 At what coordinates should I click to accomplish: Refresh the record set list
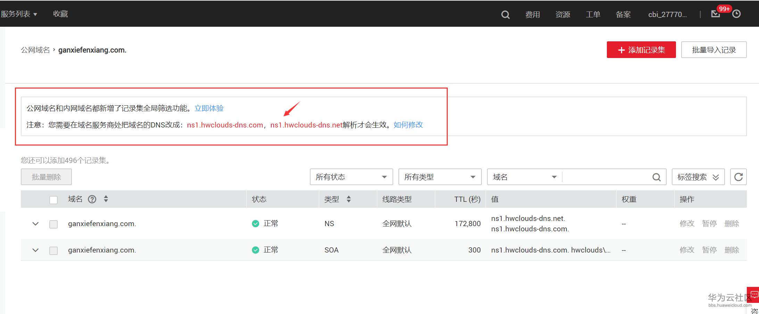point(739,177)
